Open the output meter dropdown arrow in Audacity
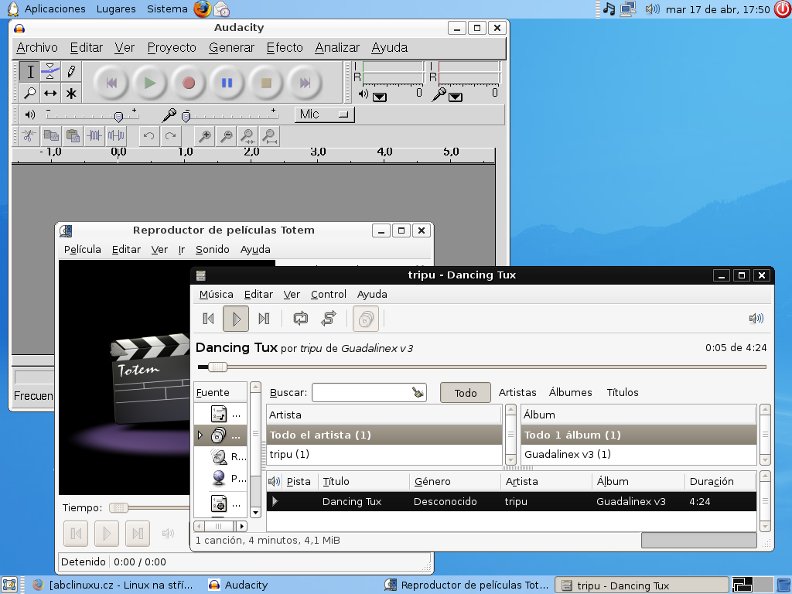Image resolution: width=792 pixels, height=594 pixels. pos(379,97)
